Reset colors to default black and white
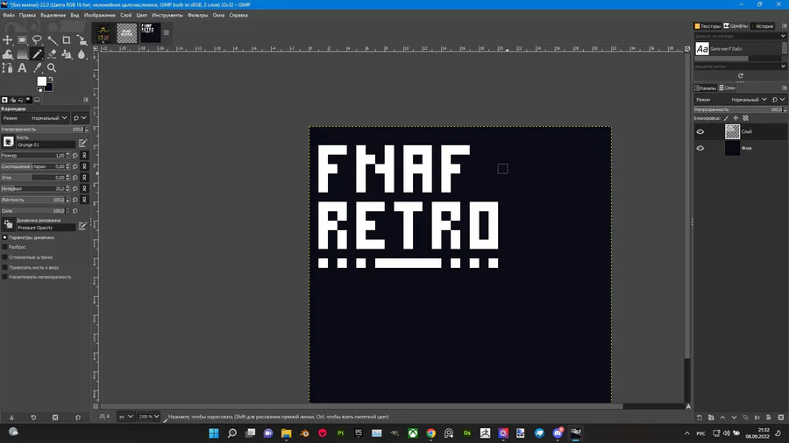This screenshot has height=443, width=789. coord(39,89)
